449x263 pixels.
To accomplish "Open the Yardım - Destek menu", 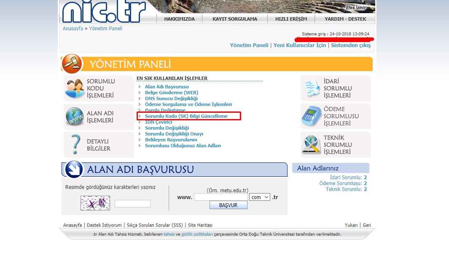I will point(344,19).
